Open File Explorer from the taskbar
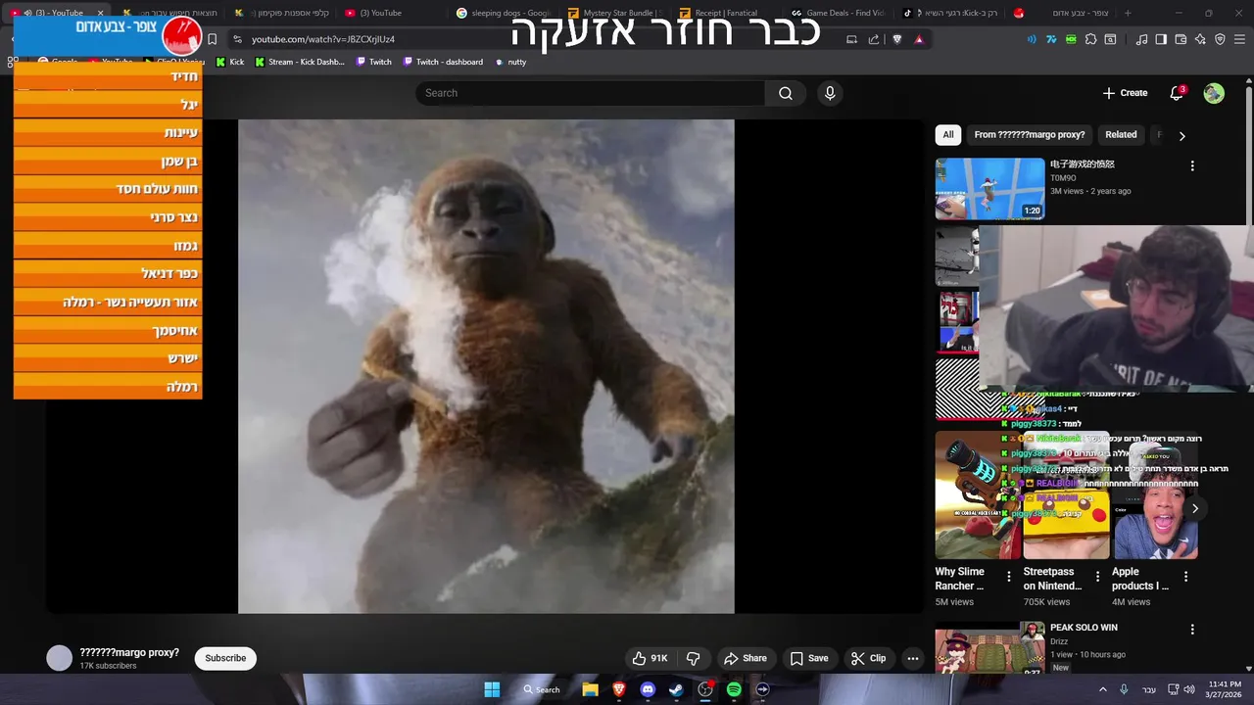 tap(590, 689)
